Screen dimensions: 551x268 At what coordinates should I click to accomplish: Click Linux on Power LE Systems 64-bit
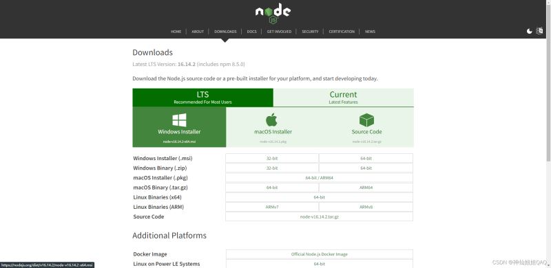pos(319,264)
